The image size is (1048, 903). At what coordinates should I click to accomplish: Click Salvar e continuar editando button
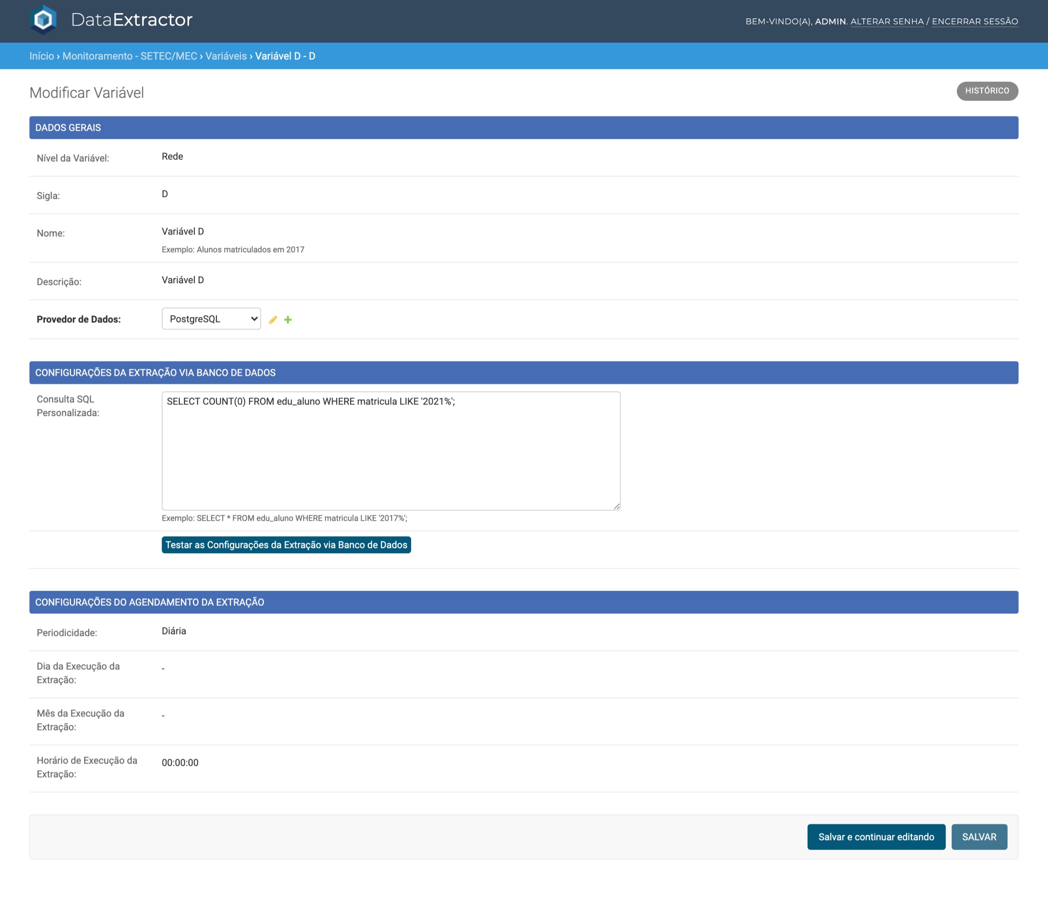876,837
